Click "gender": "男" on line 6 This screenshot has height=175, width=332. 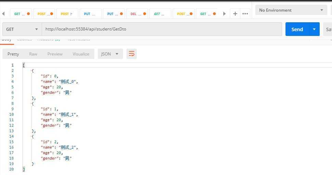tap(56, 93)
